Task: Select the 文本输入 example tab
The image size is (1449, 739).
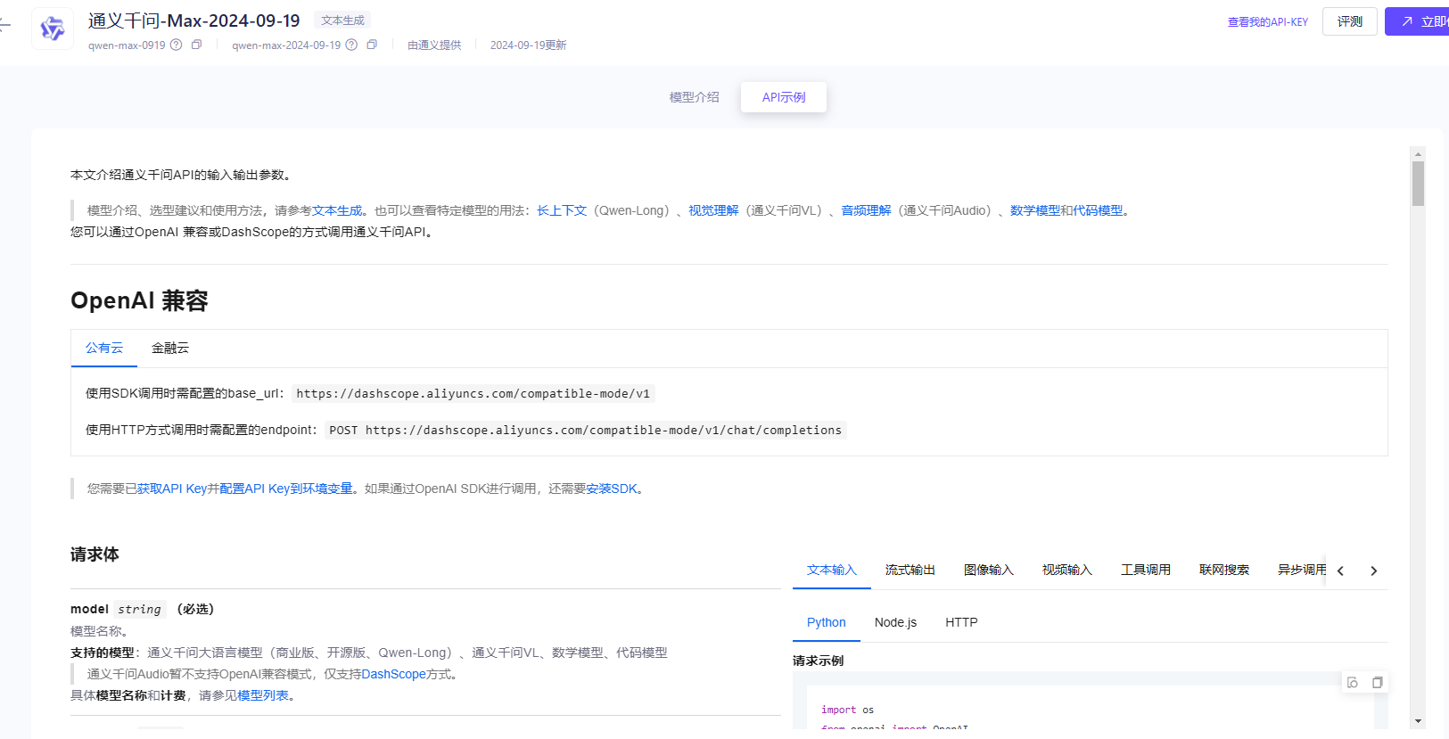Action: (832, 571)
